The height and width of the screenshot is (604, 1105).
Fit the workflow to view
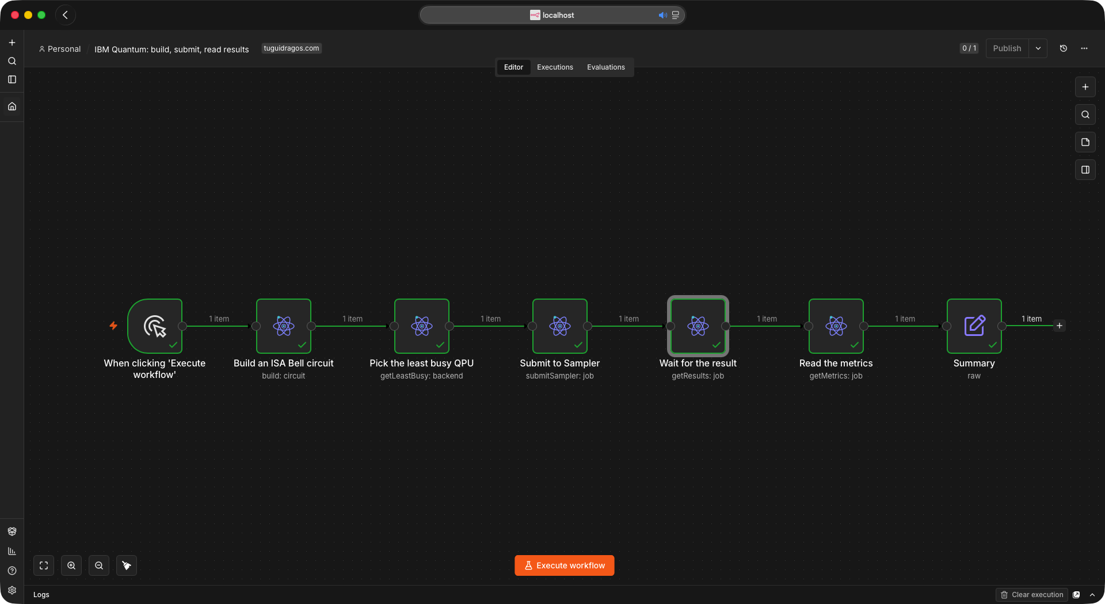44,565
